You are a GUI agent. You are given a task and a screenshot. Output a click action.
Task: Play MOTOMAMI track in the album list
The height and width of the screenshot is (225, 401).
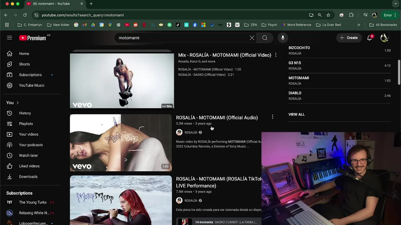coord(340,81)
